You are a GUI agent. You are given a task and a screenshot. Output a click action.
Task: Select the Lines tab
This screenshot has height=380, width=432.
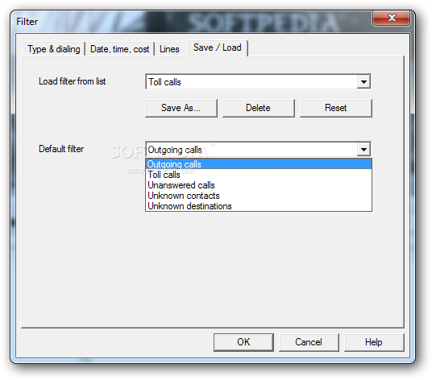point(170,49)
